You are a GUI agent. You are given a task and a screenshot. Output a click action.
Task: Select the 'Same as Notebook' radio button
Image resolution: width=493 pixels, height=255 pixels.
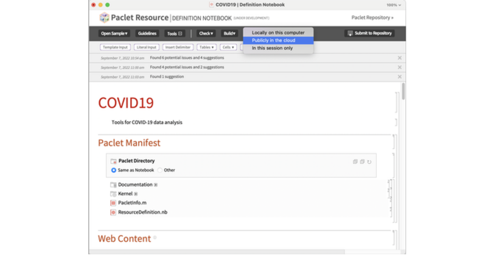click(114, 170)
